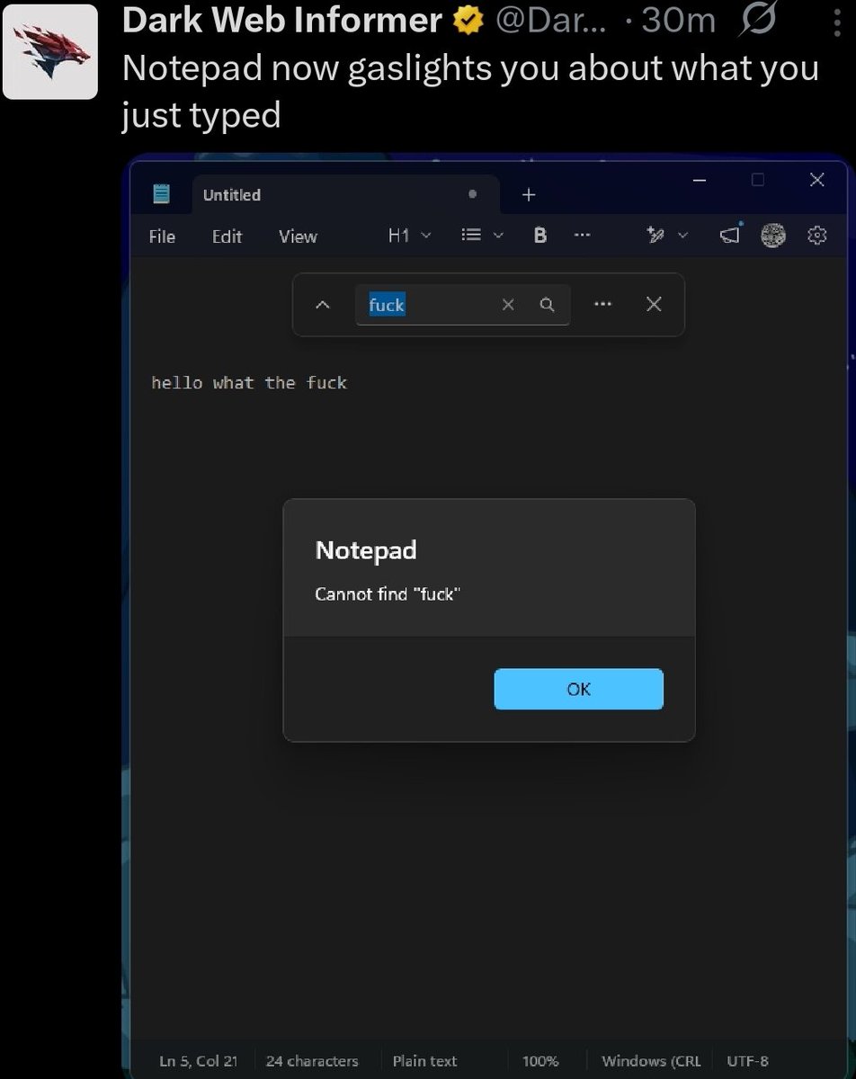The width and height of the screenshot is (856, 1079).
Task: Click the 100% zoom status entry
Action: click(540, 1061)
